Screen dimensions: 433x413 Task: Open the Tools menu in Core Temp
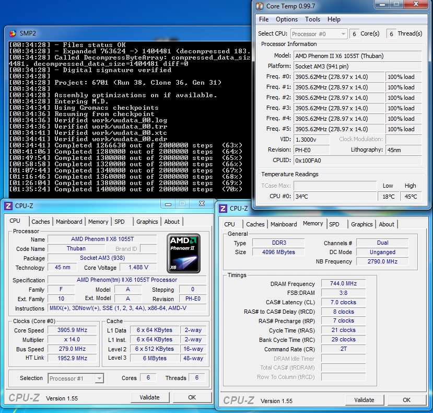312,19
